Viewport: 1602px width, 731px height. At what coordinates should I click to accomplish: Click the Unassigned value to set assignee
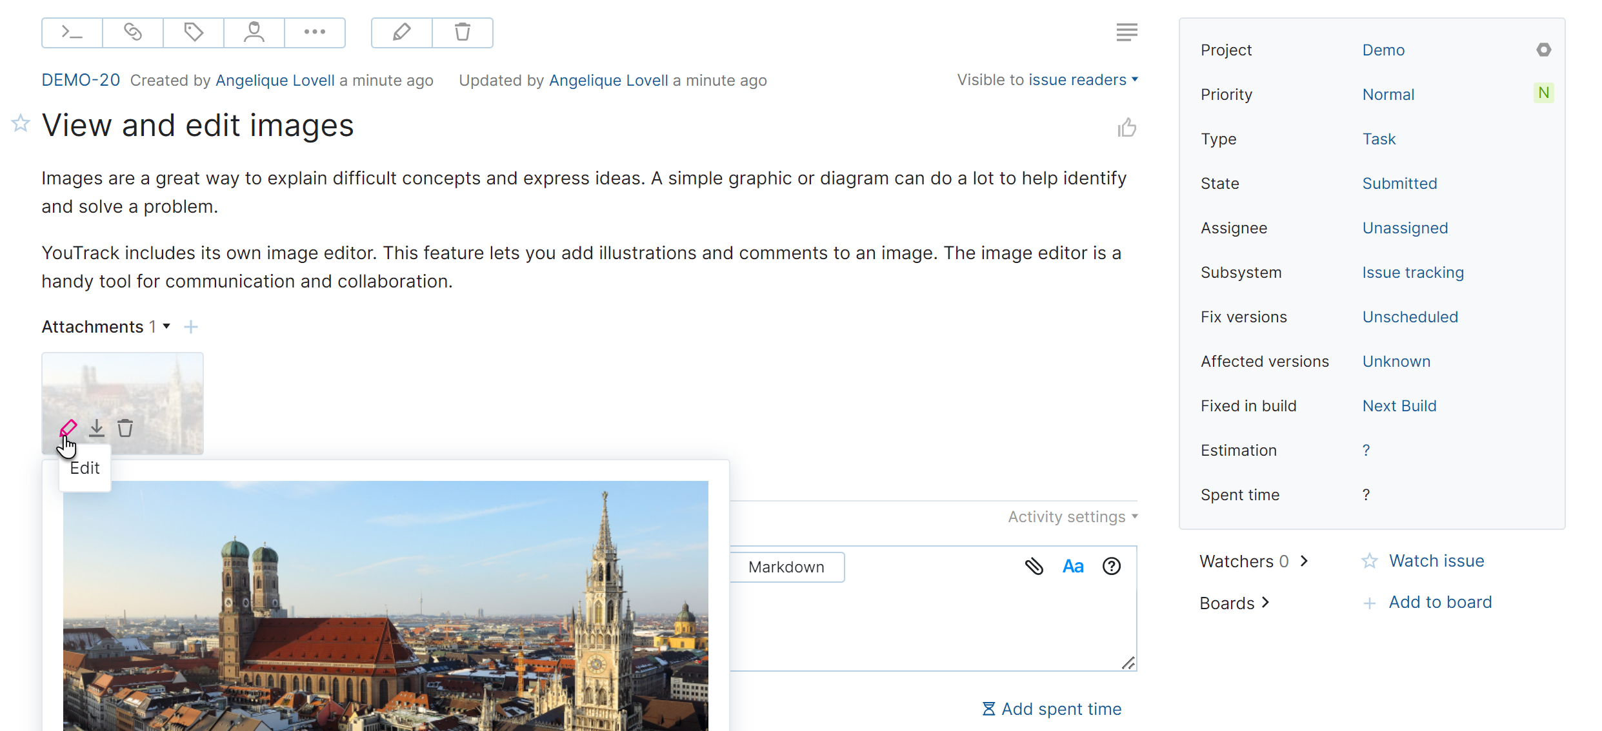(x=1405, y=228)
